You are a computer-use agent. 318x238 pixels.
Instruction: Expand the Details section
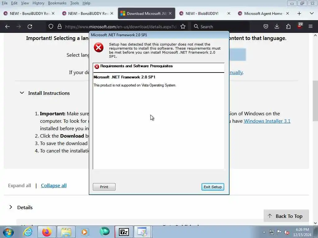coord(11,207)
